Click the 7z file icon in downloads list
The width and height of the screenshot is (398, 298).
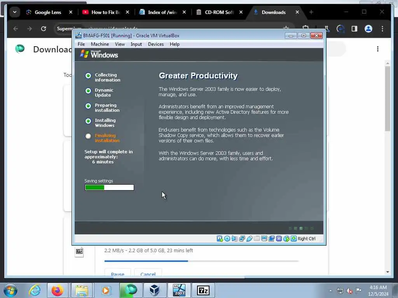point(79,252)
